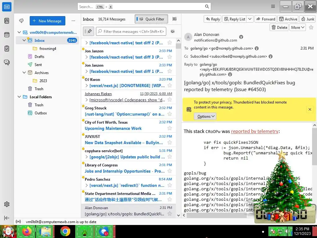
Task: Dismiss the remote content notification
Action: [x=310, y=109]
